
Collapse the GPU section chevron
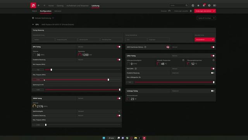(x=33, y=24)
